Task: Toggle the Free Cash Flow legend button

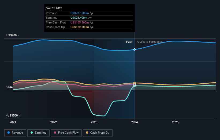Action: click(66, 133)
